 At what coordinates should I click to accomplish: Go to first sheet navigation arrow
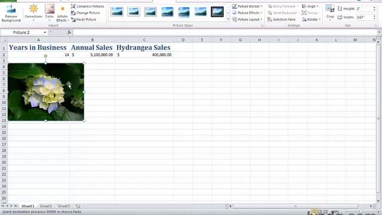pos(3,206)
